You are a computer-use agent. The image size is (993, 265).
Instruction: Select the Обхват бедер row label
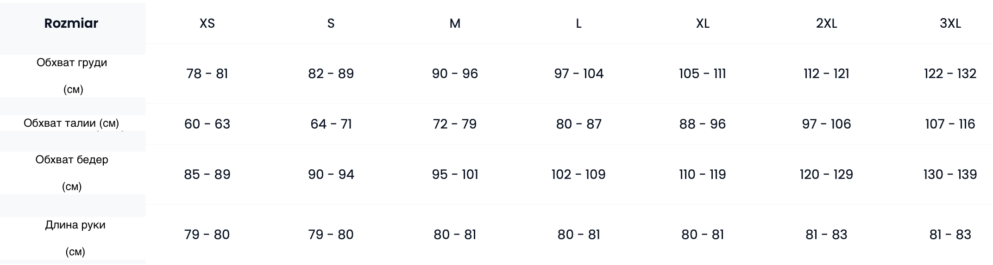(x=72, y=160)
